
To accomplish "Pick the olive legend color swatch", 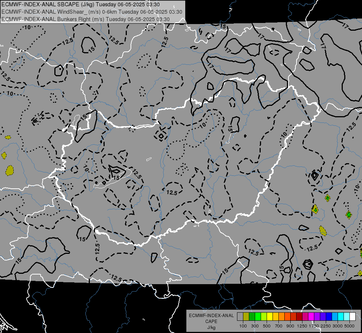I will click(x=246, y=317).
